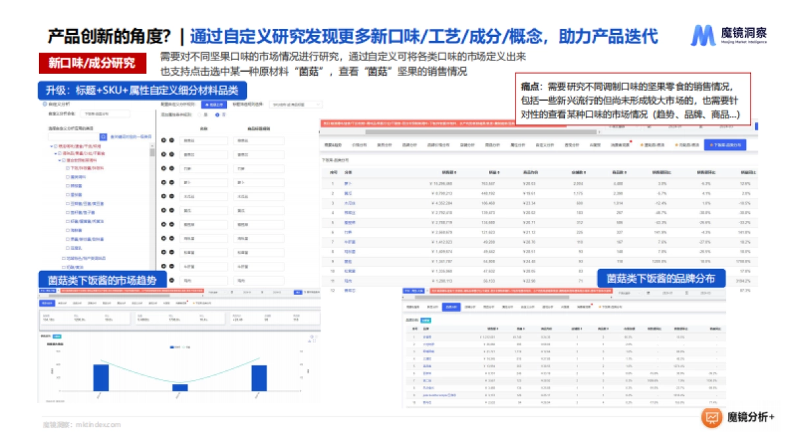The width and height of the screenshot is (790, 444).
Task: Click a plus icon to add a material row
Action: (164, 140)
